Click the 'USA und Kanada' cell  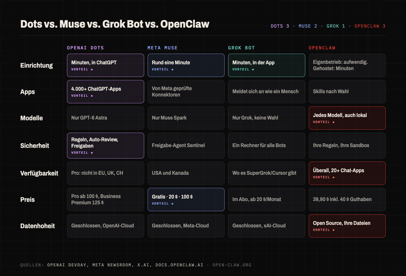point(186,173)
